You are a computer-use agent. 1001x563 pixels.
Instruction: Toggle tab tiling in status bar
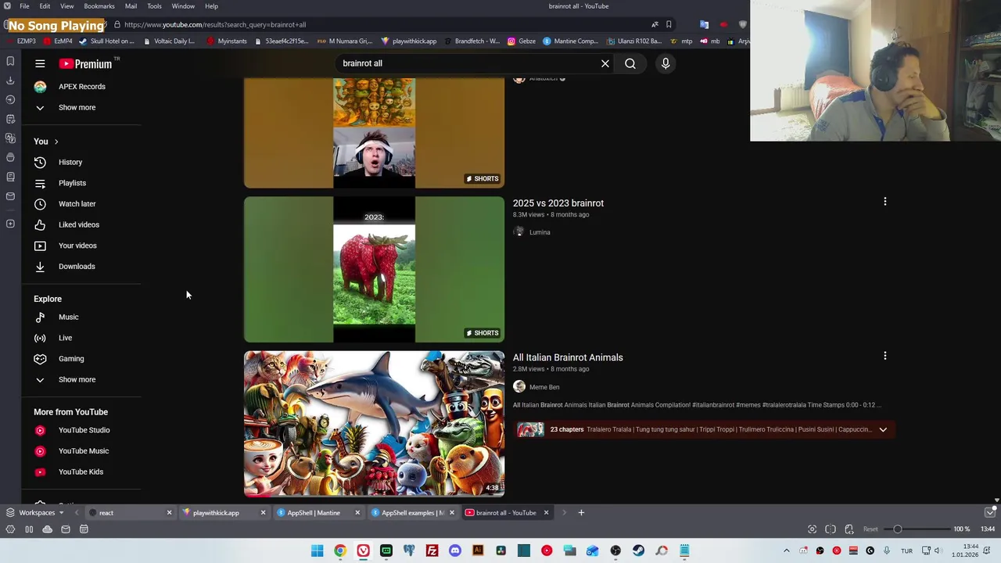click(x=831, y=529)
